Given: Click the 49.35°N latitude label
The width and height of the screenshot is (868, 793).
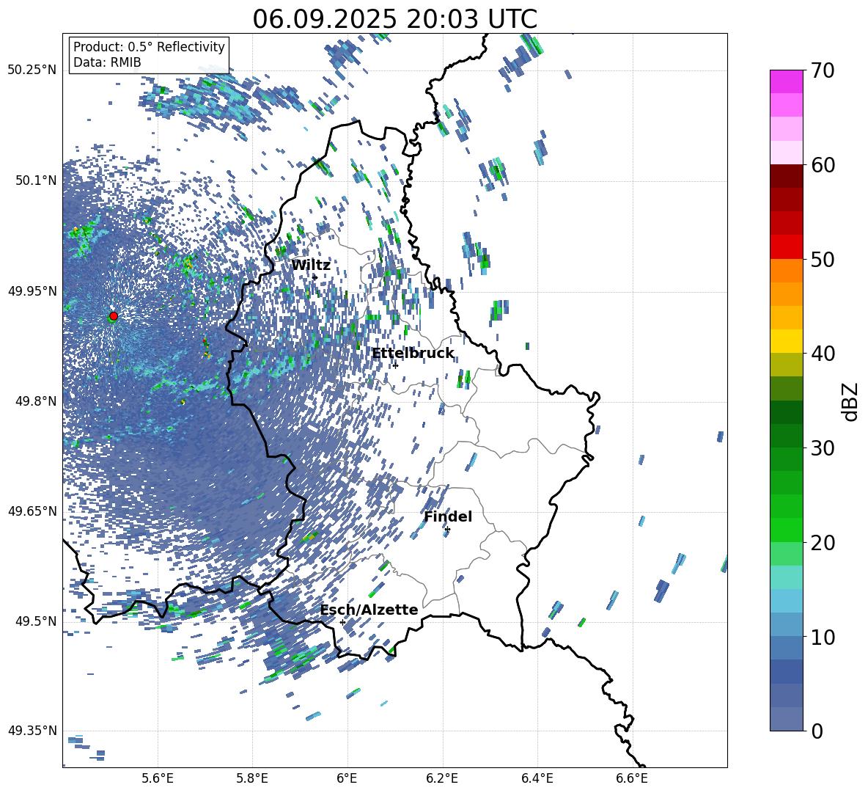Looking at the screenshot, I should [x=32, y=731].
